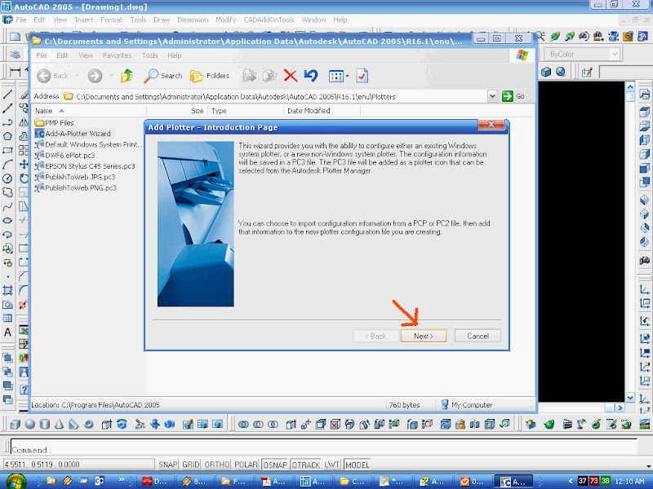Viewport: 653px width, 489px height.
Task: Select EPSON Stylus C45 Series.pc3 file
Action: pyautogui.click(x=85, y=166)
